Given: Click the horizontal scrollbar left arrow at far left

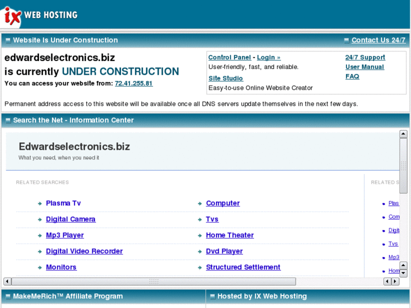Looking at the screenshot, I should pos(7,281).
